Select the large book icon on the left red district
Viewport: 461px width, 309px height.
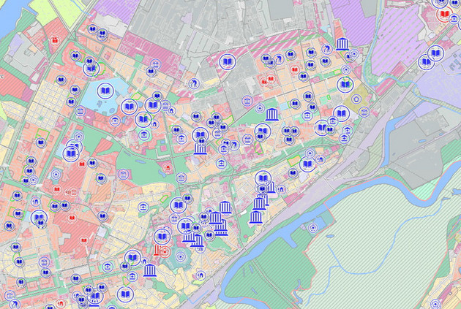click(71, 153)
